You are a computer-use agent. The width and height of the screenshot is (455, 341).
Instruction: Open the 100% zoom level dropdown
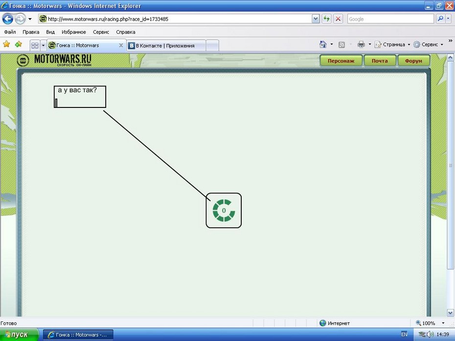(x=443, y=323)
